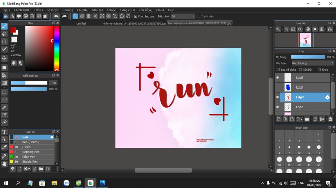The image size is (336, 188).
Task: Check the Bảo vệ alpha option
Action: [278, 69]
